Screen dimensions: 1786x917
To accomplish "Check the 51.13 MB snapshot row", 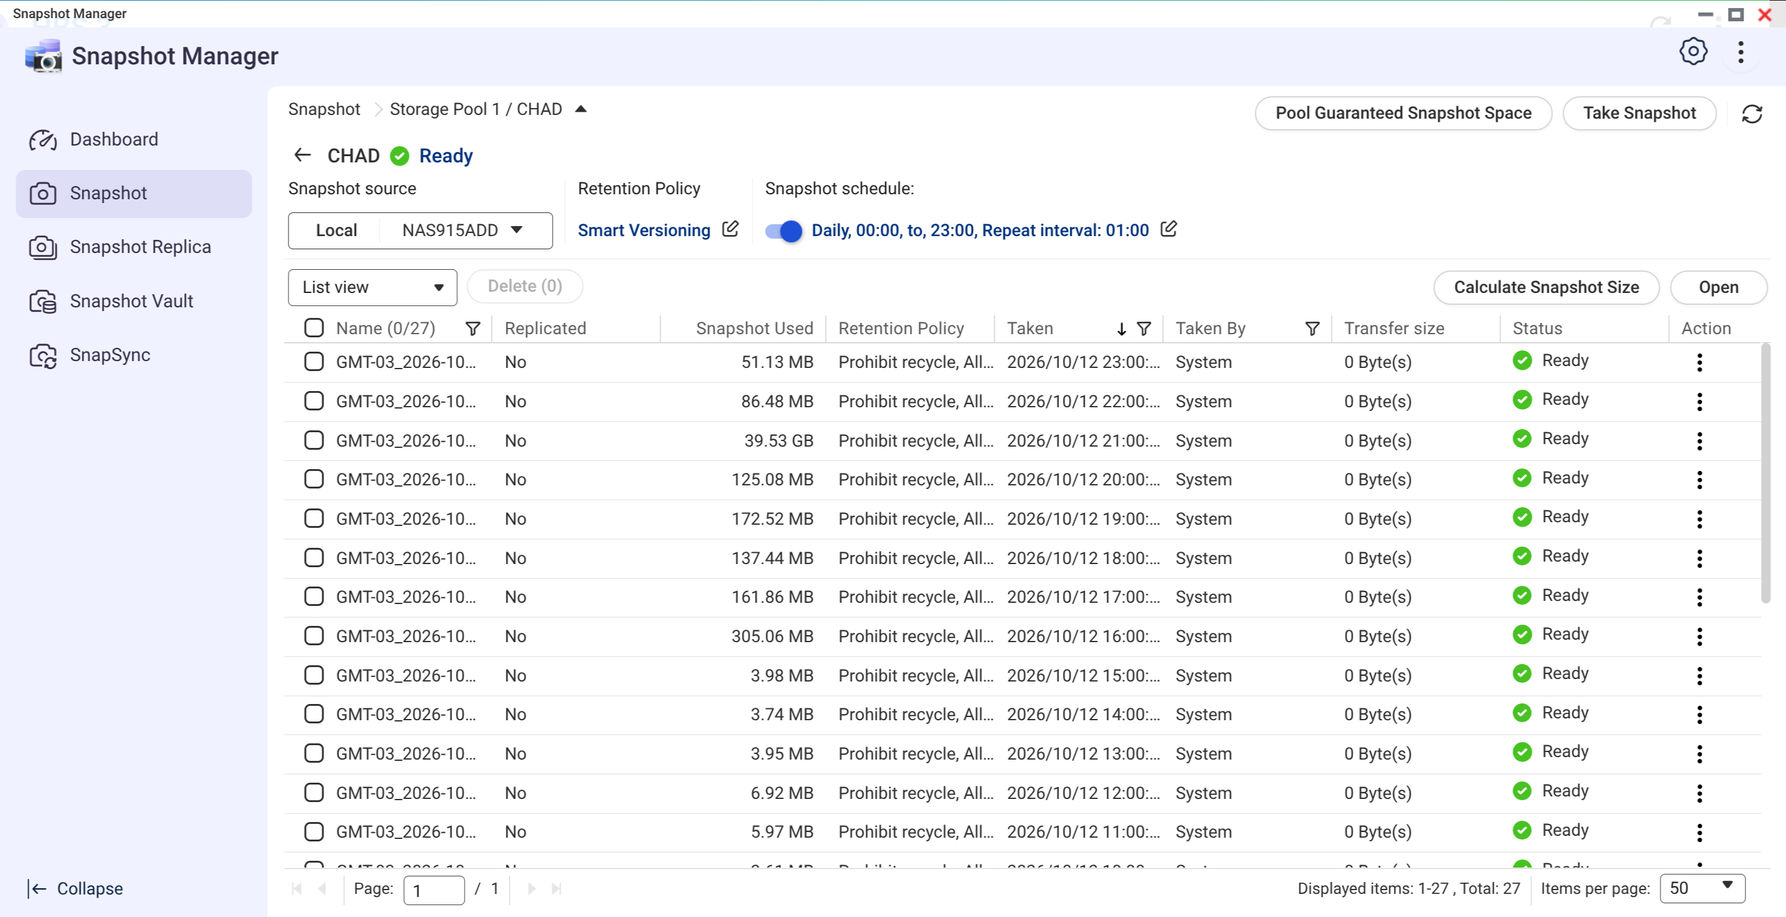I will pos(314,362).
